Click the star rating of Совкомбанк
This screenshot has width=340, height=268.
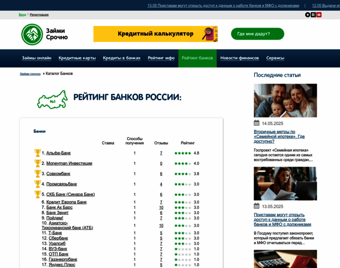pos(183,174)
